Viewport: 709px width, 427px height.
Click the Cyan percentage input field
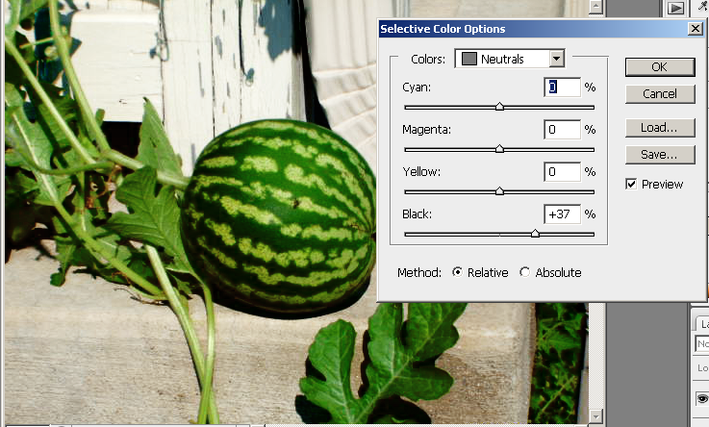click(x=562, y=88)
